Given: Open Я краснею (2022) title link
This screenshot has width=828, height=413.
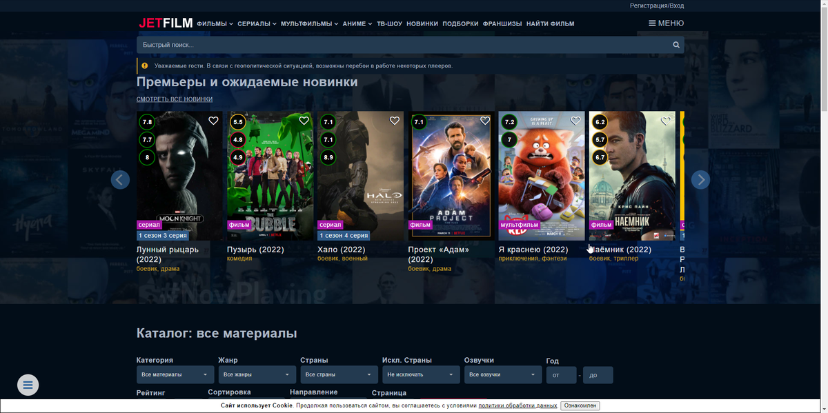Looking at the screenshot, I should click(x=533, y=250).
